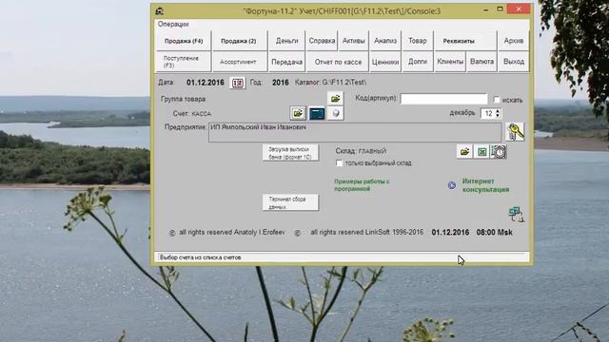
Task: Click the alarm clock icon
Action: coord(499,152)
